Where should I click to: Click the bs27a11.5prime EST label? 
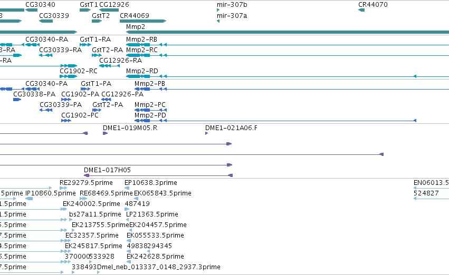tap(95, 214)
